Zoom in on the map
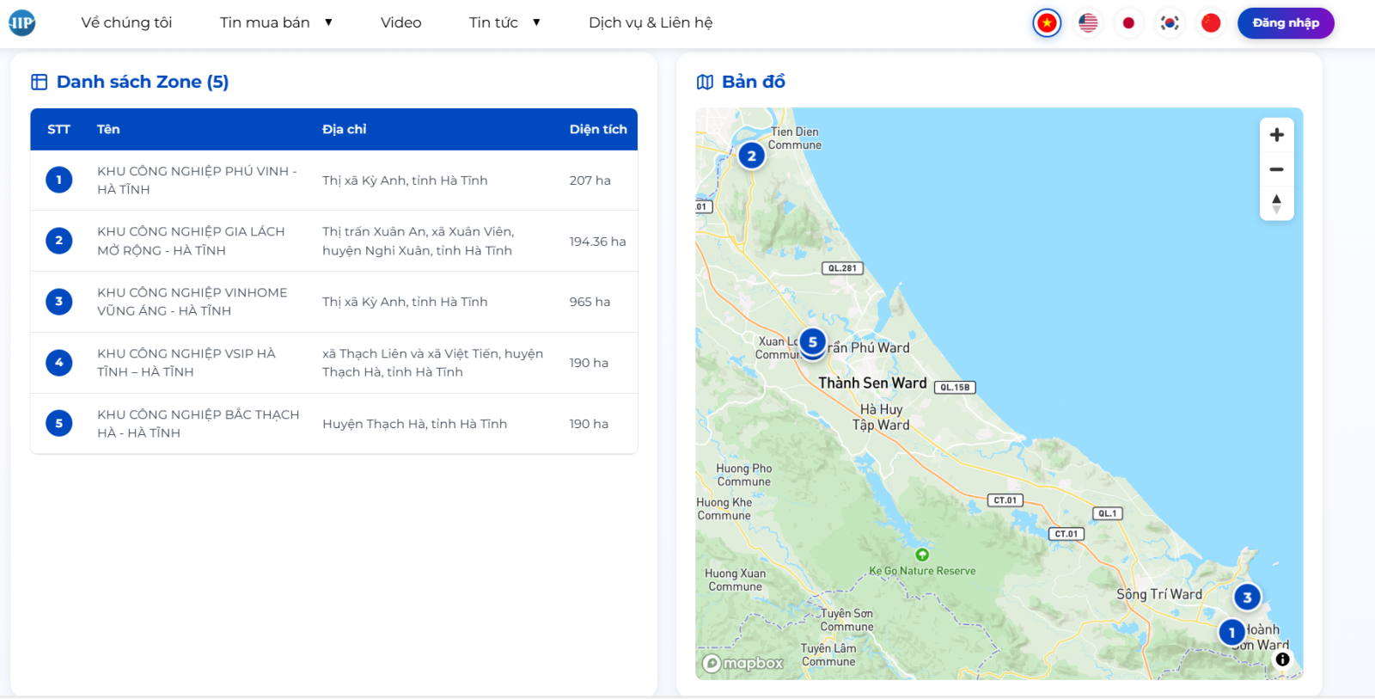Image resolution: width=1375 pixels, height=699 pixels. (x=1277, y=135)
